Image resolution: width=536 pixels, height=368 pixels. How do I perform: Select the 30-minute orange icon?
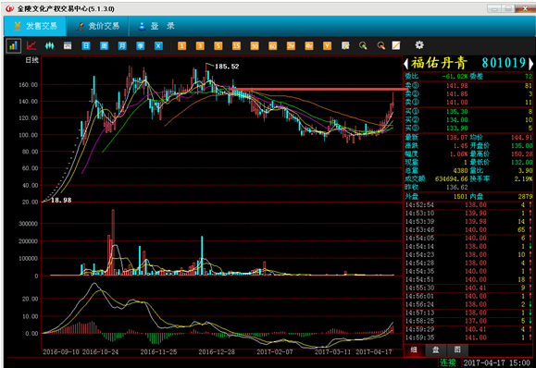pyautogui.click(x=255, y=45)
